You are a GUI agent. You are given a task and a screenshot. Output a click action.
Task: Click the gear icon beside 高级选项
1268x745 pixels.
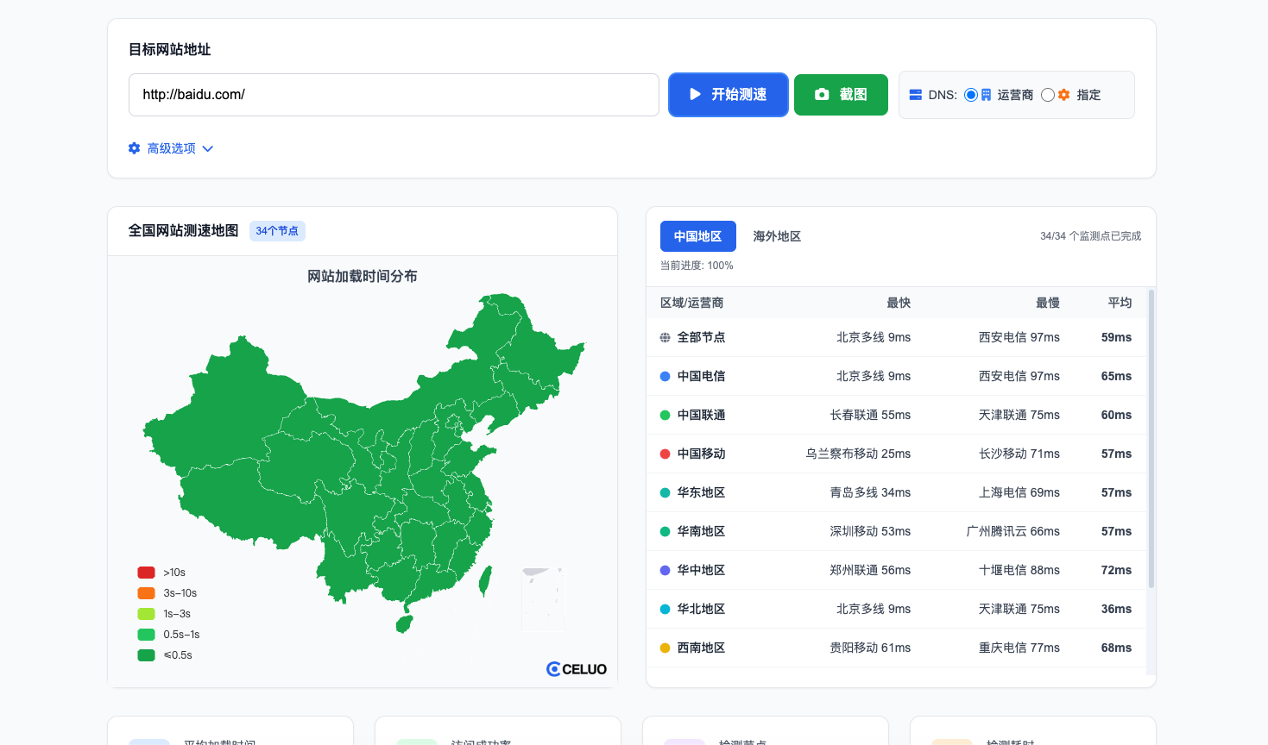tap(135, 148)
